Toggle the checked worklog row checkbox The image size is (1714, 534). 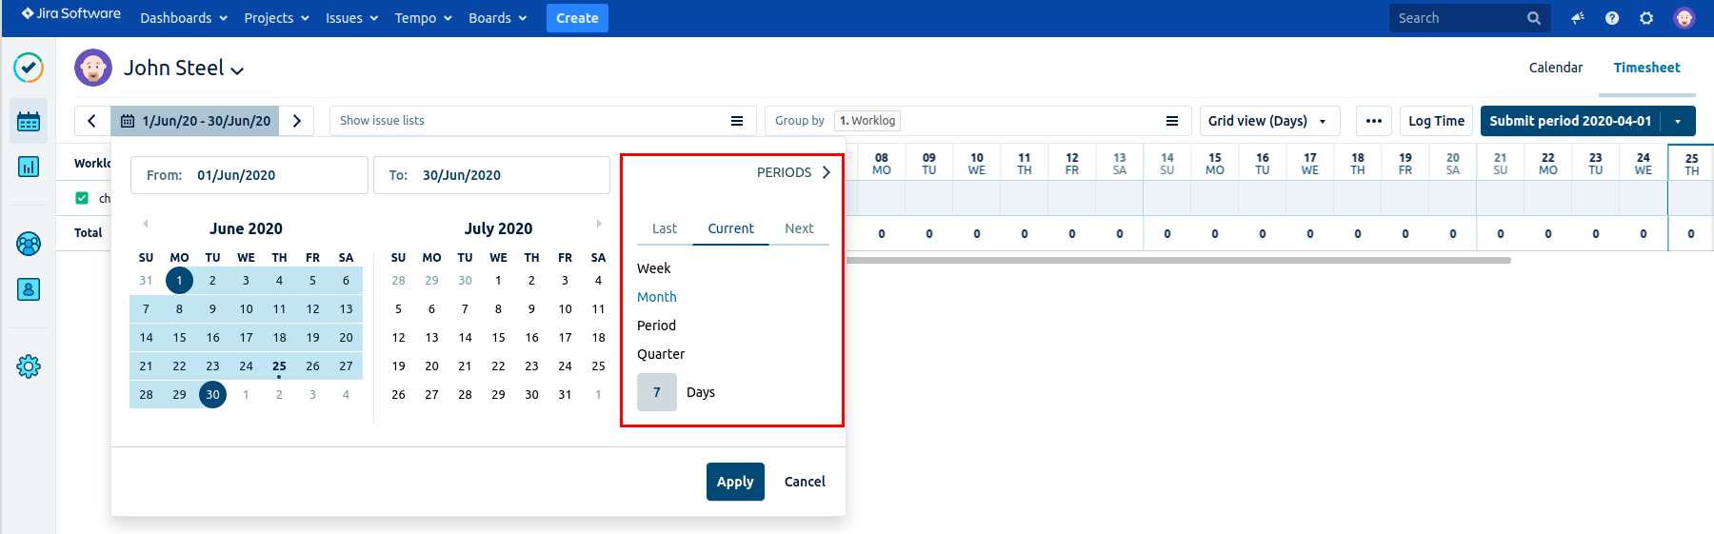[82, 198]
